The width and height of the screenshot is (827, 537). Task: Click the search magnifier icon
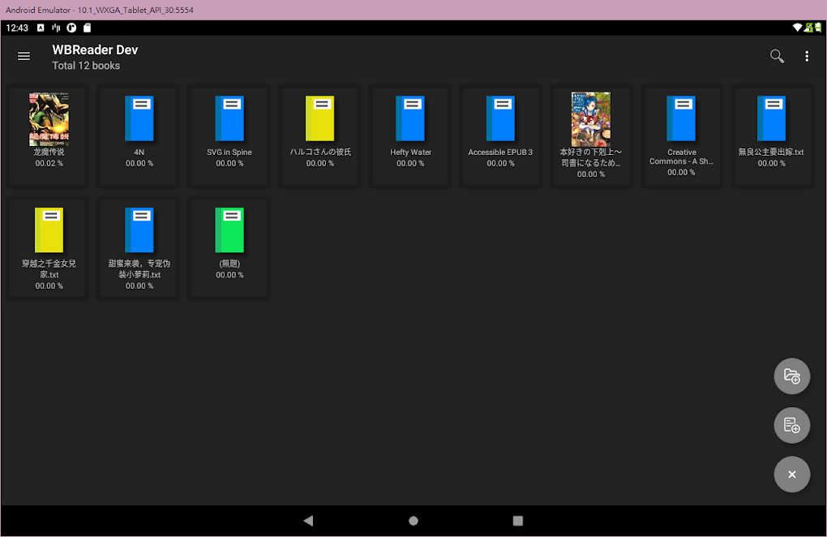[x=777, y=56]
